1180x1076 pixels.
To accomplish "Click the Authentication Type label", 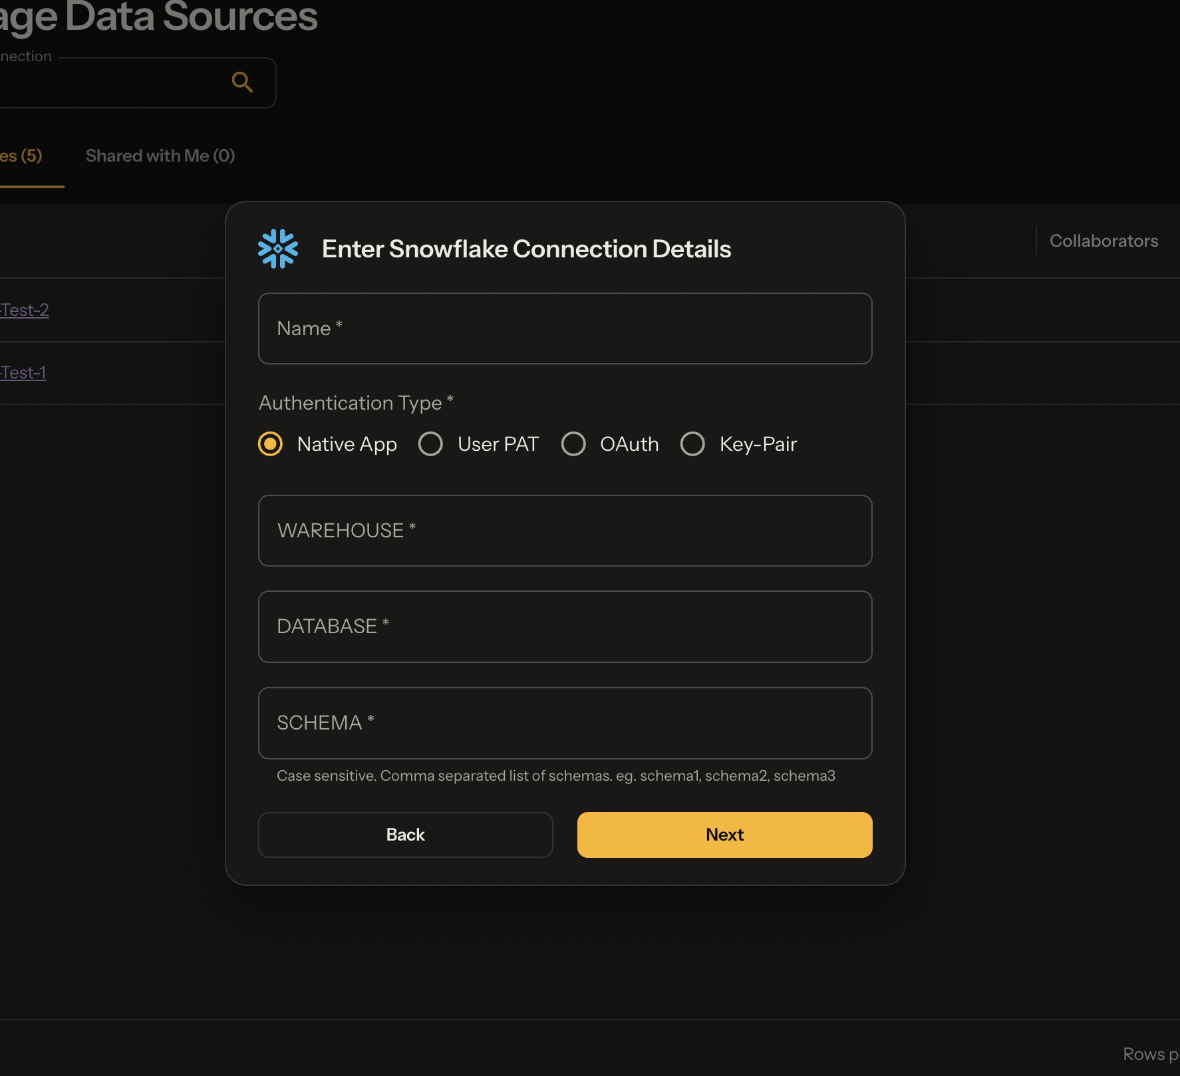I will (356, 403).
